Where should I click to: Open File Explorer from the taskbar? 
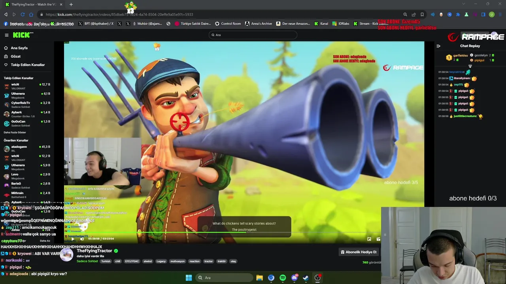click(x=259, y=278)
